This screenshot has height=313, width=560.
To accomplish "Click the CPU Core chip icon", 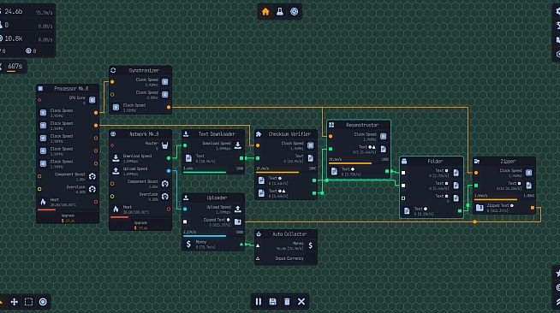I will (92, 100).
